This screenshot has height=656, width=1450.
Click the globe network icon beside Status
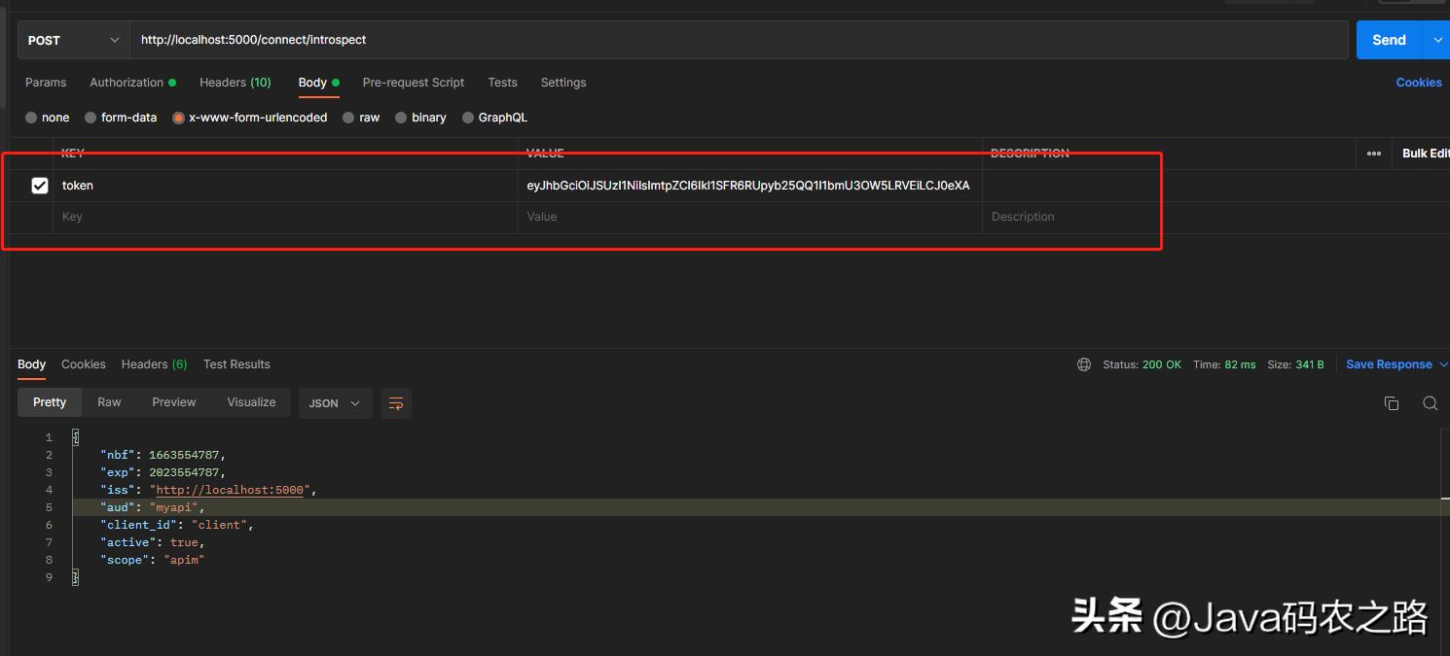(x=1084, y=364)
